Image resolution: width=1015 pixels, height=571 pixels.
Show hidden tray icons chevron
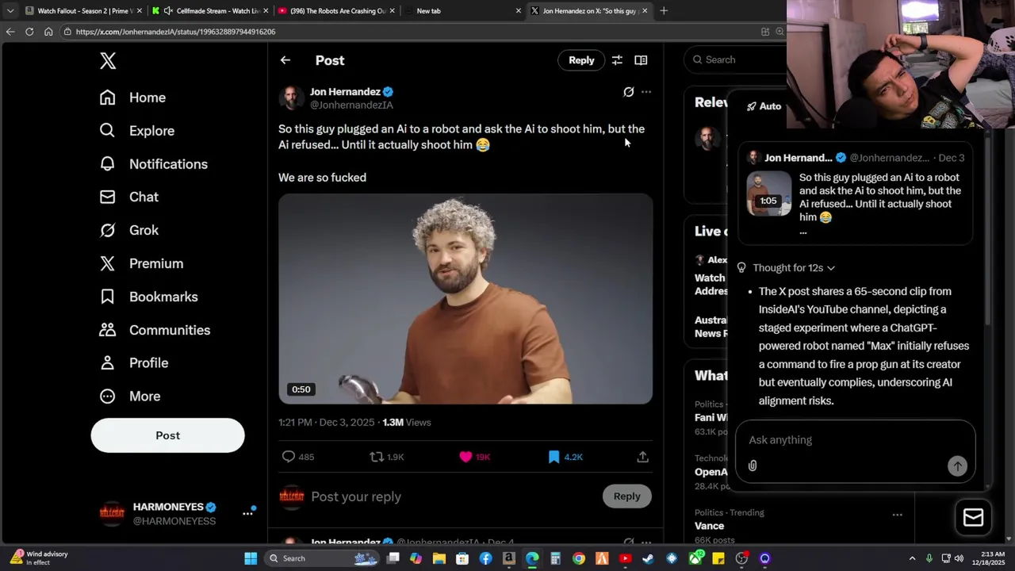(912, 558)
